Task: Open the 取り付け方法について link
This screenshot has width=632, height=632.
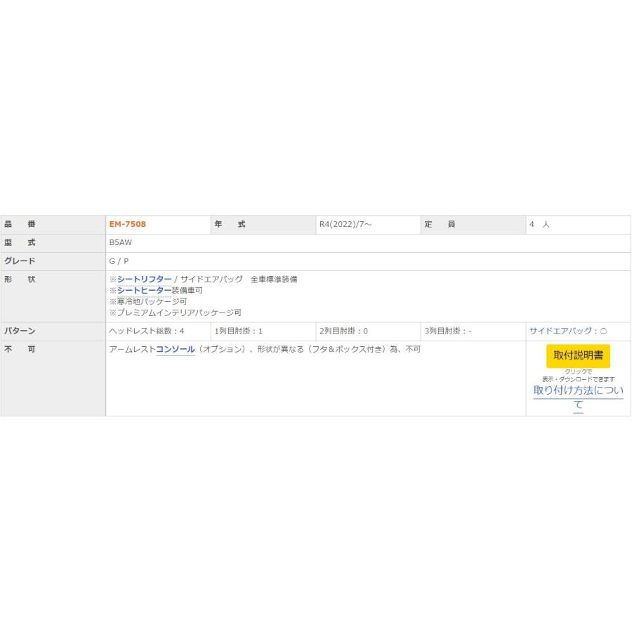Action: tap(577, 392)
